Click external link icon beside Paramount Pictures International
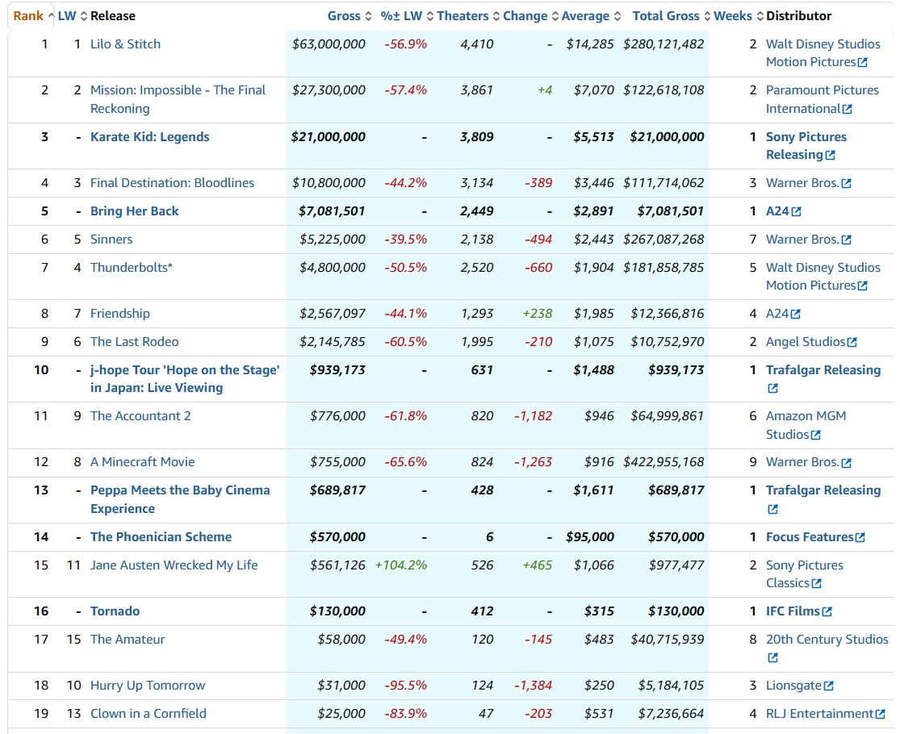Image resolution: width=900 pixels, height=734 pixels. 848,109
